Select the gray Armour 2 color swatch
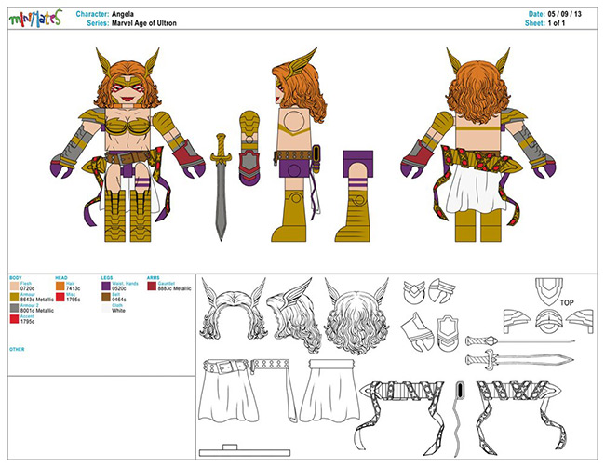The image size is (605, 467). coord(14,308)
